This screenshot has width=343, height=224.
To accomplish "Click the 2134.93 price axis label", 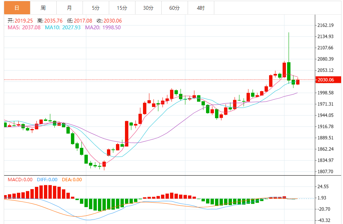I will [x=325, y=36].
